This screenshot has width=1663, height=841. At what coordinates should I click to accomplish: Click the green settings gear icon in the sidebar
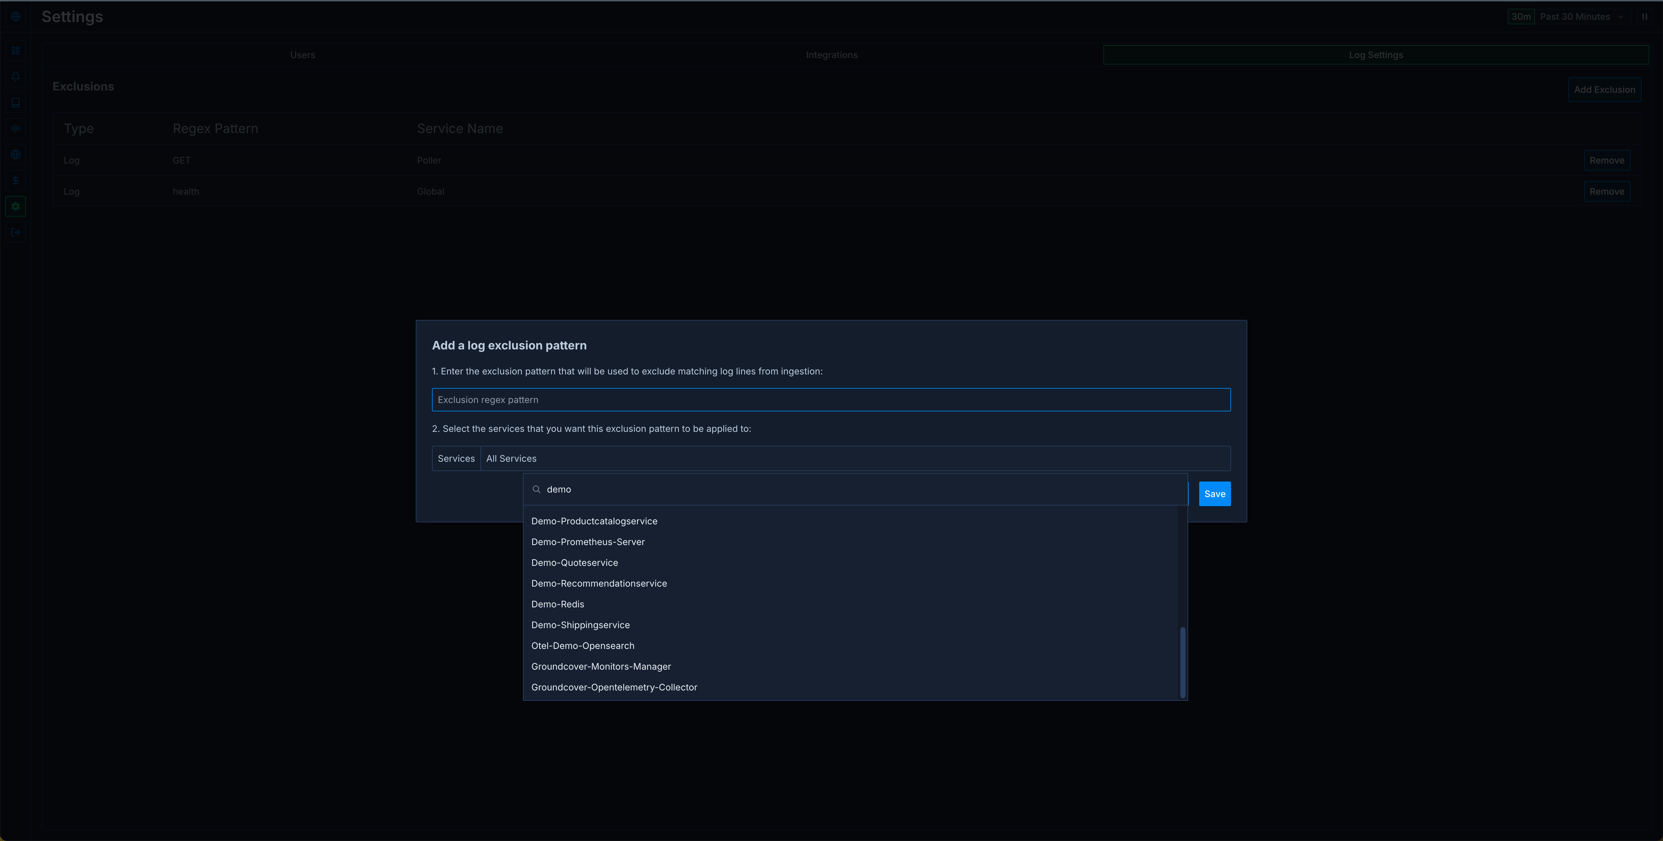point(16,206)
